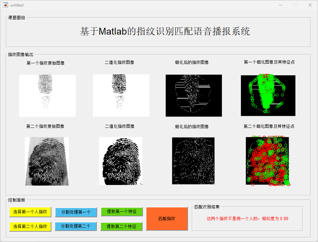This screenshot has width=318, height=242.
Task: Click the label 第二个指纹原始图像
Action: 45,126
